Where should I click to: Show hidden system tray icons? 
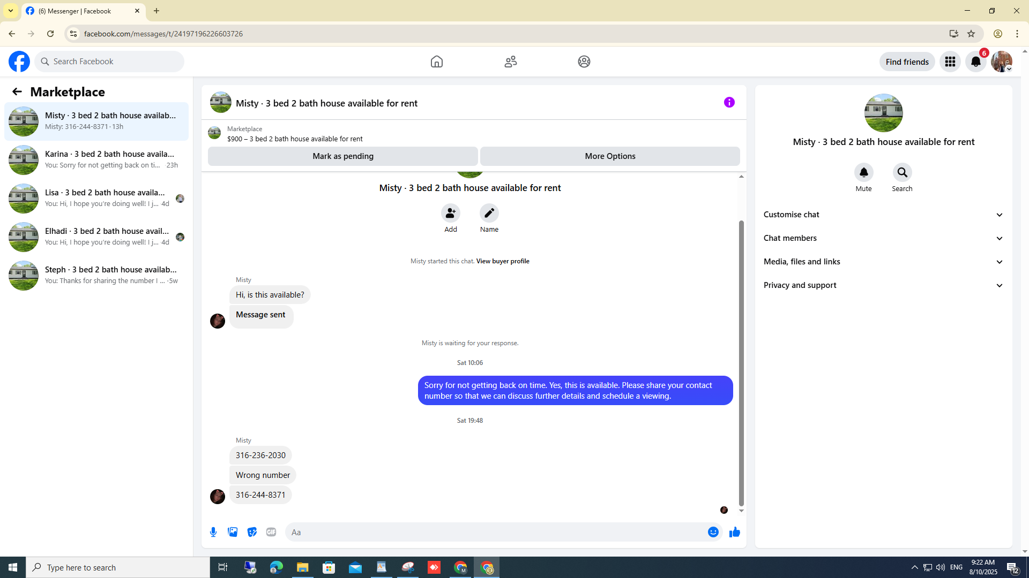coord(914,567)
